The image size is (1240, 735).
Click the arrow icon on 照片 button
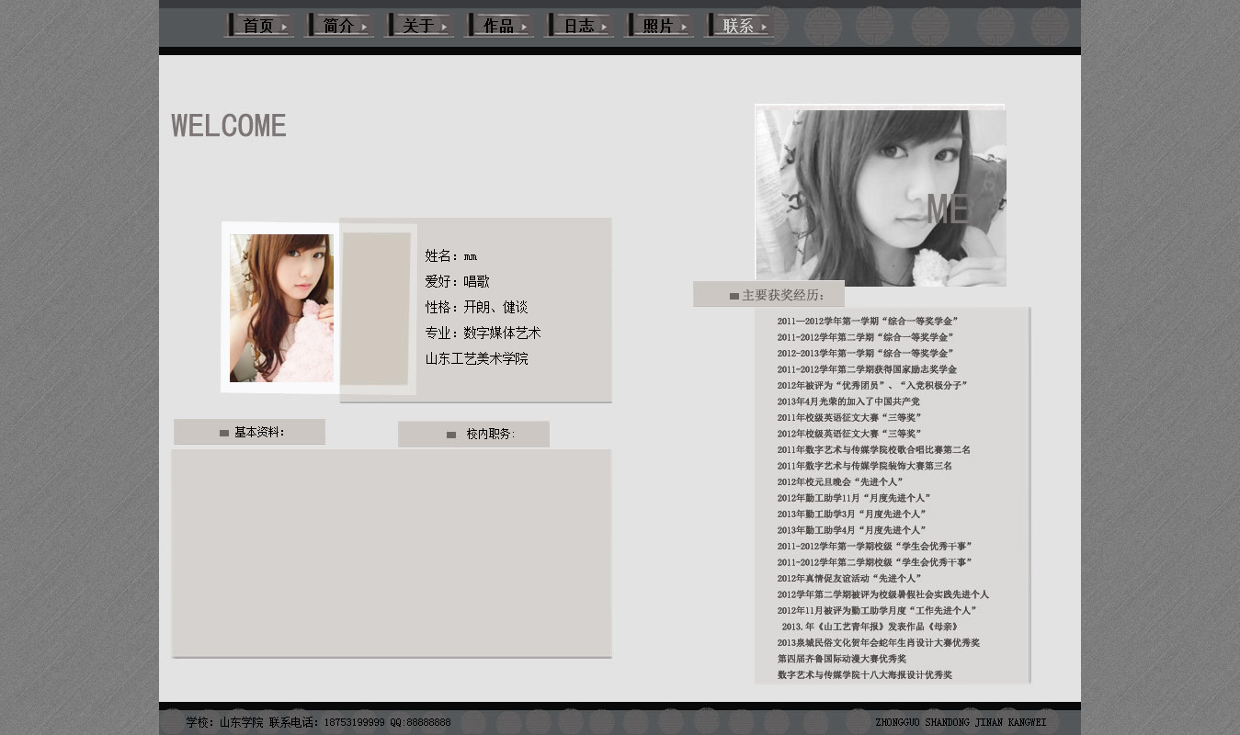pyautogui.click(x=684, y=28)
